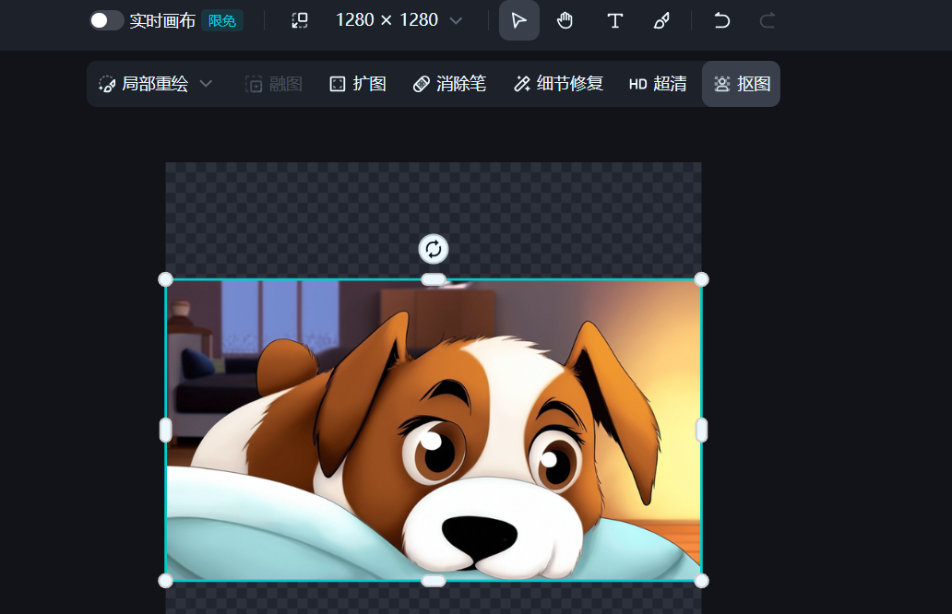Expand the 局部重绘 chevron menu
This screenshot has width=952, height=614.
coord(207,84)
